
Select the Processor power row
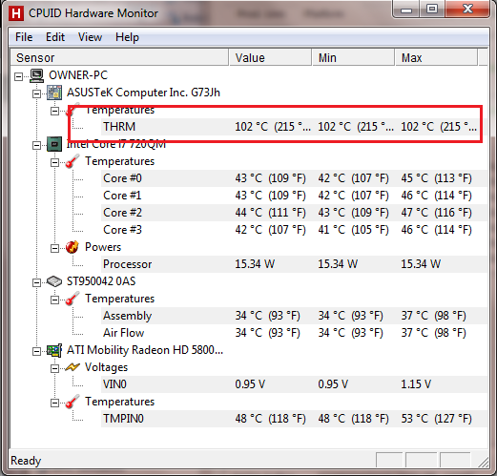click(x=294, y=264)
